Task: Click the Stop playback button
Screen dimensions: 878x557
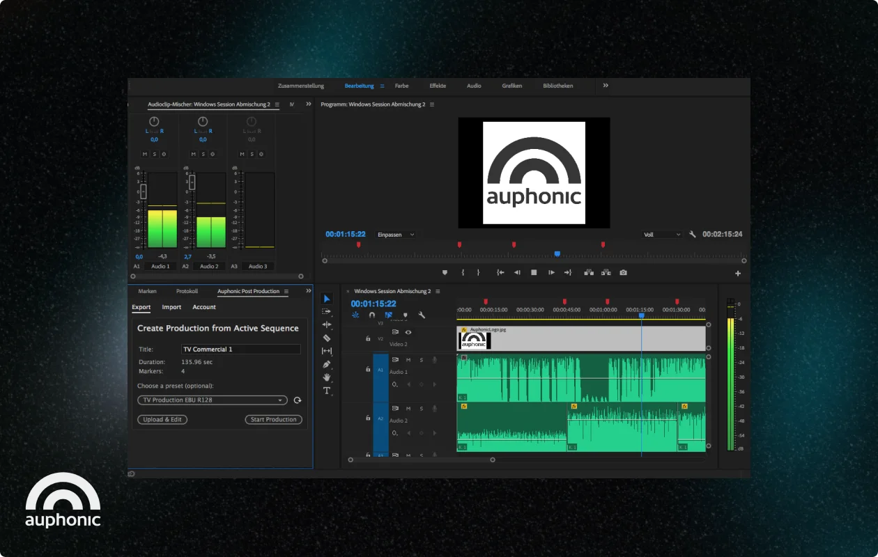Action: point(534,273)
